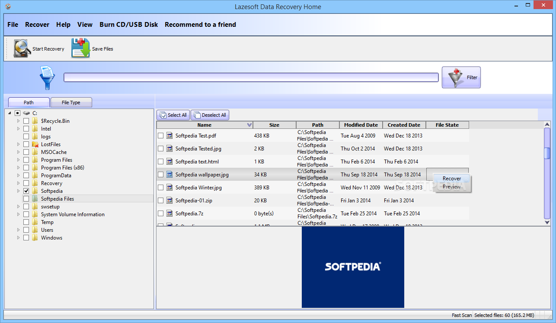Image resolution: width=556 pixels, height=323 pixels.
Task: Click the filter text input field
Action: [251, 77]
